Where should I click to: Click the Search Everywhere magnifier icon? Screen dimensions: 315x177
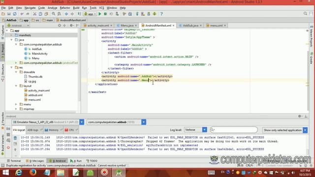click(305, 14)
